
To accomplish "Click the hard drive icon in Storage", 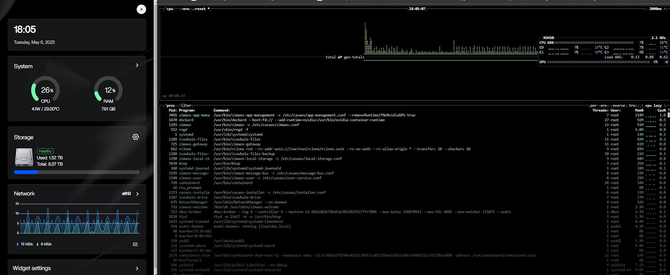I will point(24,157).
